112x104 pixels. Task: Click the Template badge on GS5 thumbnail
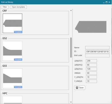(18, 87)
